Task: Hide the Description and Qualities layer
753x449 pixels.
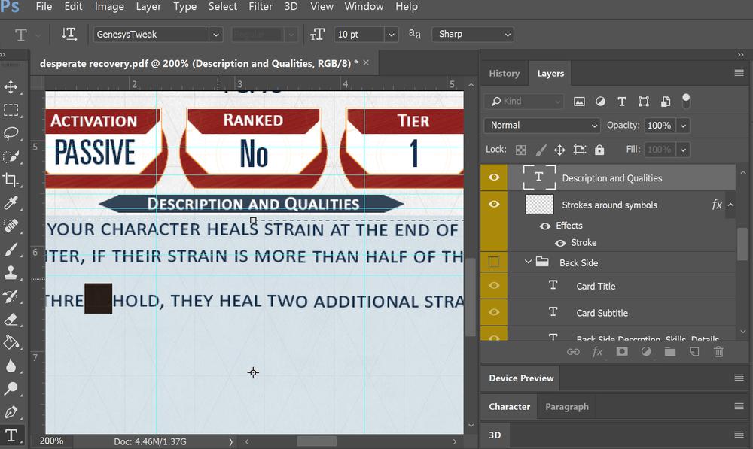Action: tap(494, 178)
